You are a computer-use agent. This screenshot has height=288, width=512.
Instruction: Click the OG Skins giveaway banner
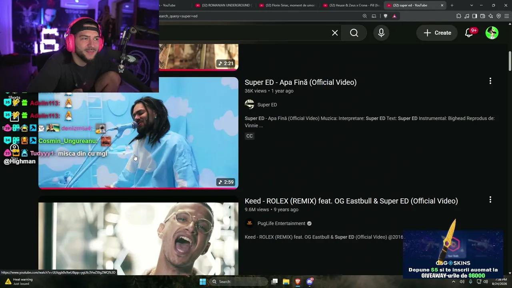(x=453, y=254)
